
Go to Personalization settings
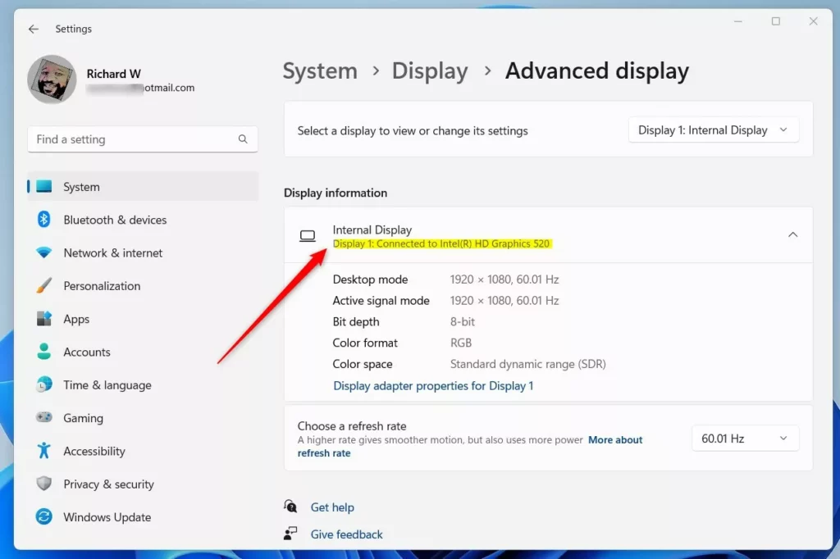pos(143,286)
